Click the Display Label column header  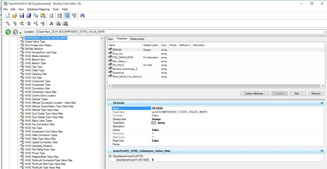pos(150,45)
